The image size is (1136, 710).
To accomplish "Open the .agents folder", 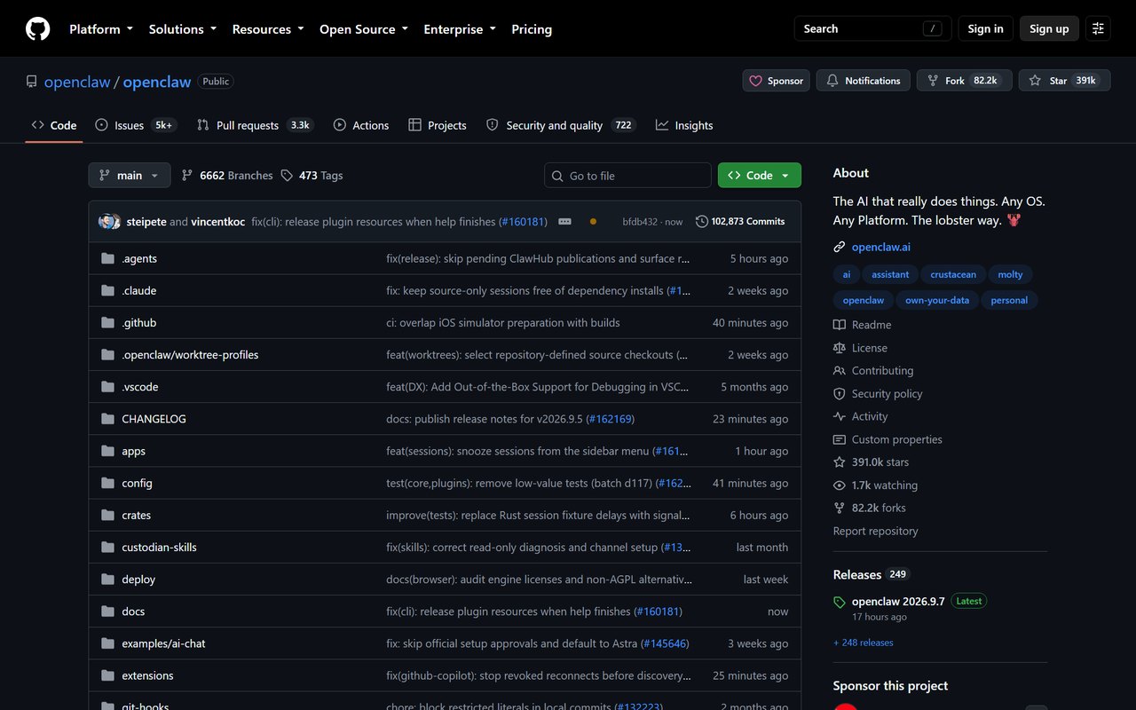I will pyautogui.click(x=139, y=258).
